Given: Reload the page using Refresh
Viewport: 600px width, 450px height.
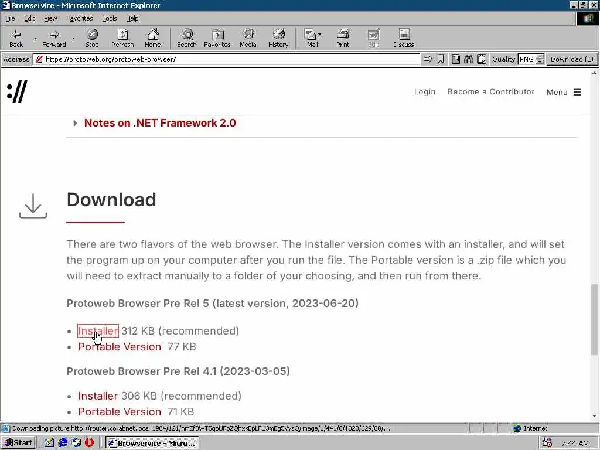Looking at the screenshot, I should pyautogui.click(x=122, y=38).
